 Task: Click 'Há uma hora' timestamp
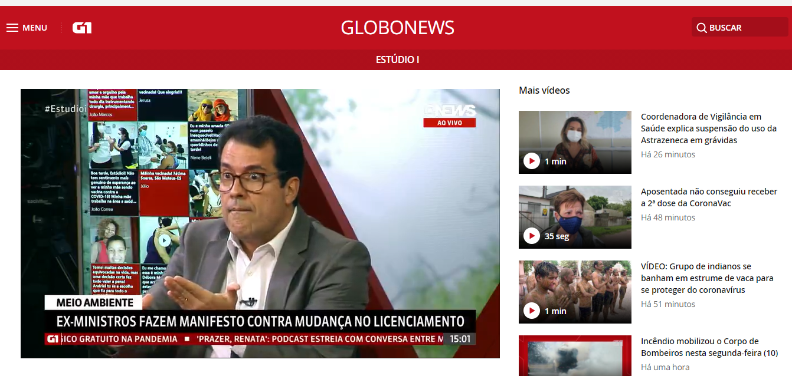[x=665, y=367]
